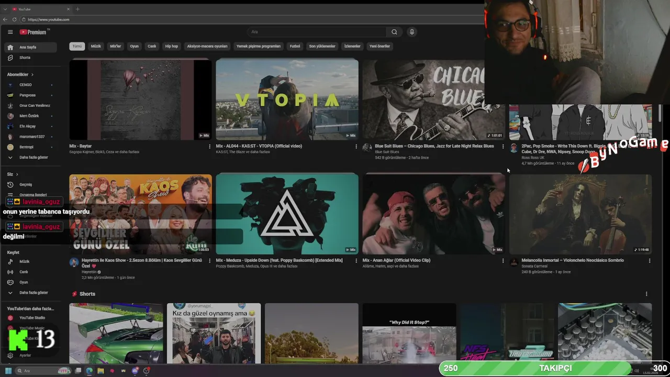Open Bentropi channel subscription

tap(29, 147)
